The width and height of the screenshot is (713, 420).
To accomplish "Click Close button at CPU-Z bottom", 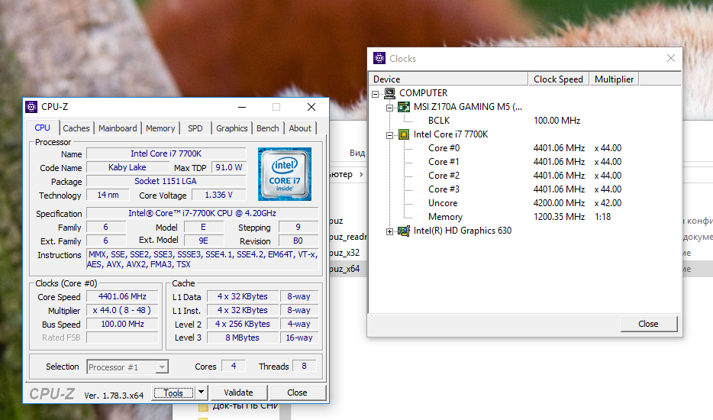I will pyautogui.click(x=297, y=393).
